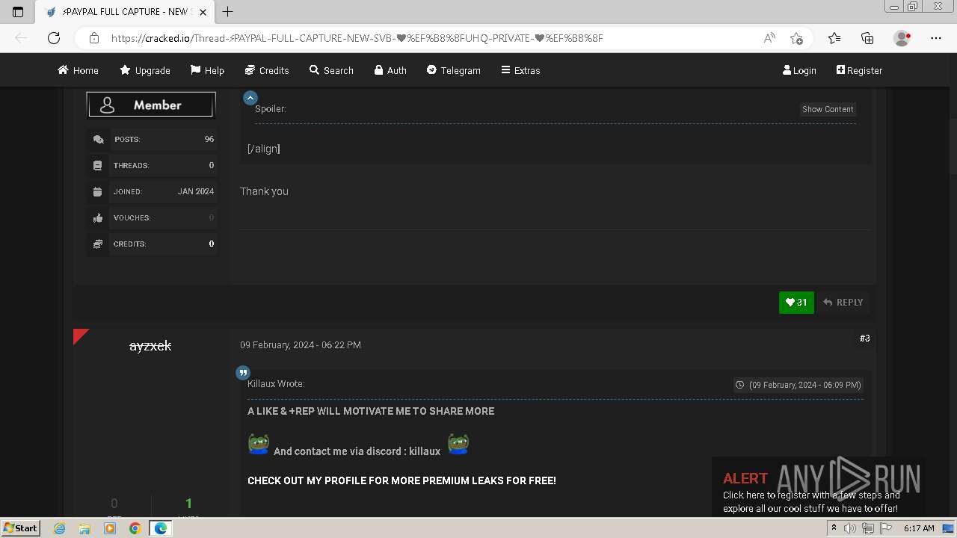
Task: Click the volume speaker tray icon
Action: [850, 528]
